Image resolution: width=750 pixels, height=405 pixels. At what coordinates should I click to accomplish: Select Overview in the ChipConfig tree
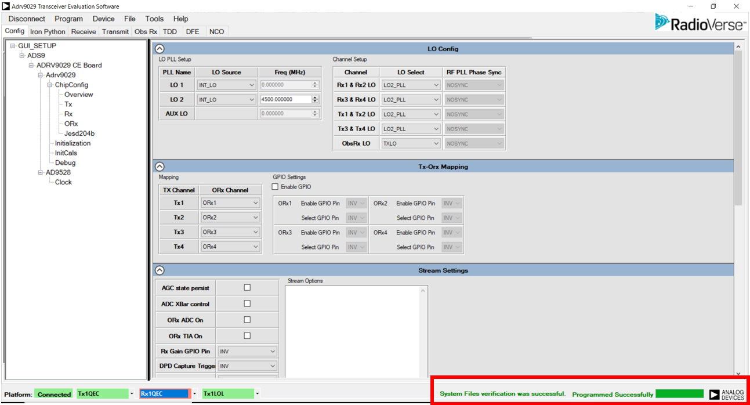(x=78, y=95)
